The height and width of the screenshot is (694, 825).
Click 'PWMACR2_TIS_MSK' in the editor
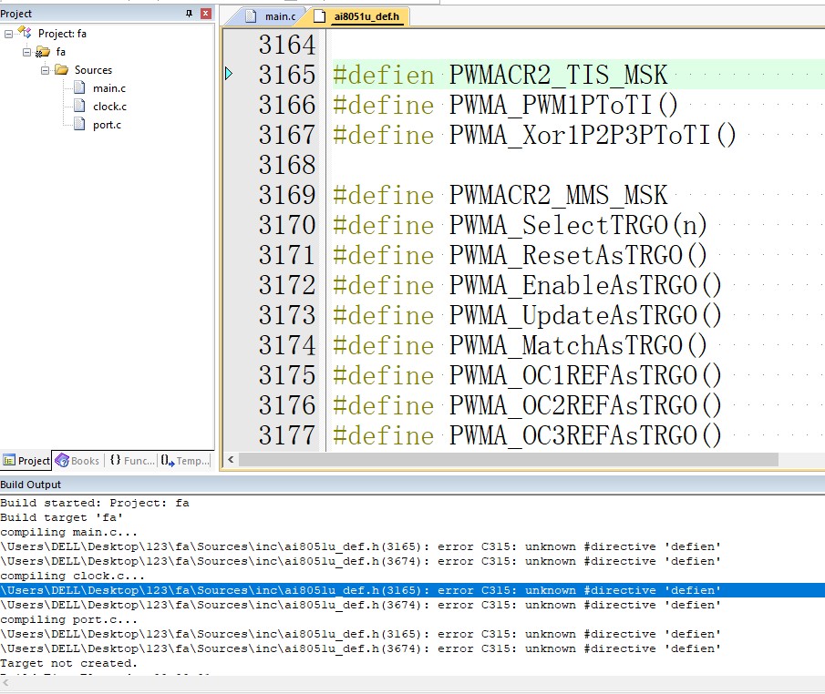[x=558, y=75]
